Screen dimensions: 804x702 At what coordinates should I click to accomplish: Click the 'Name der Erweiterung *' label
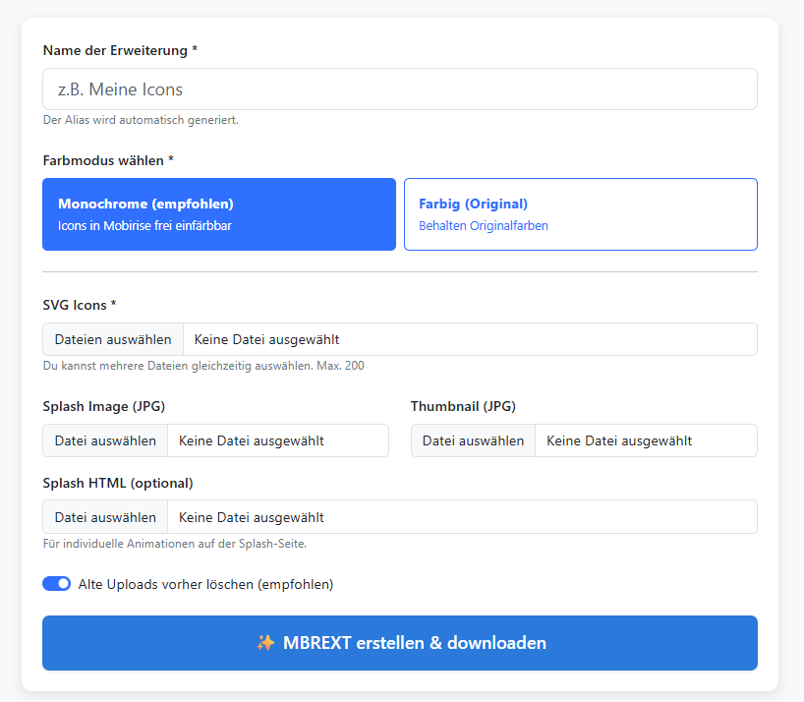[x=120, y=50]
